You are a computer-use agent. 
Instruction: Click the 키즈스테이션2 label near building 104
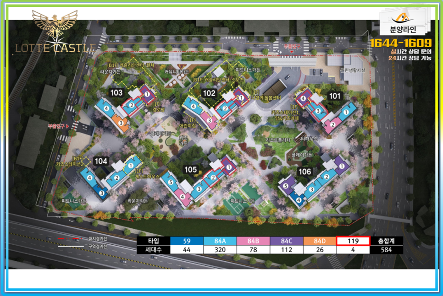[x=70, y=164]
